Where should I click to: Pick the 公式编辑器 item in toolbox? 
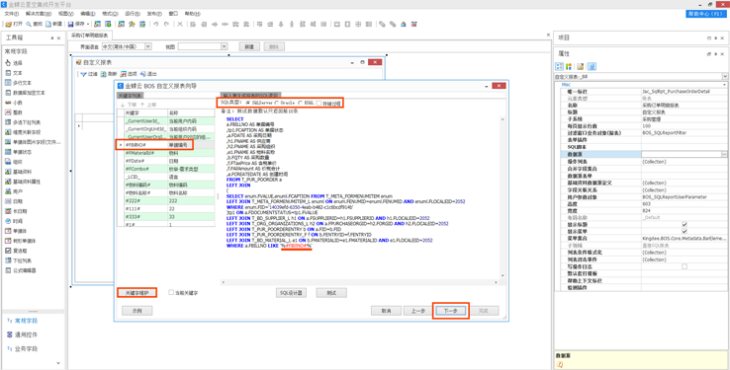[x=21, y=270]
